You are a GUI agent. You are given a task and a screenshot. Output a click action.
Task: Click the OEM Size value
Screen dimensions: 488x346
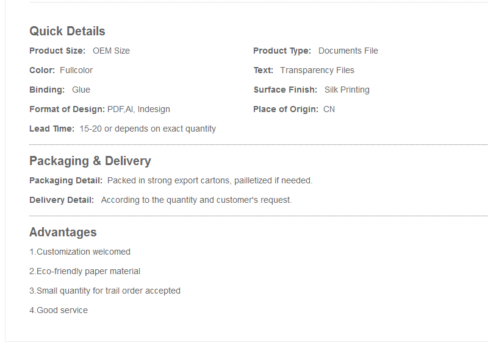(x=111, y=51)
